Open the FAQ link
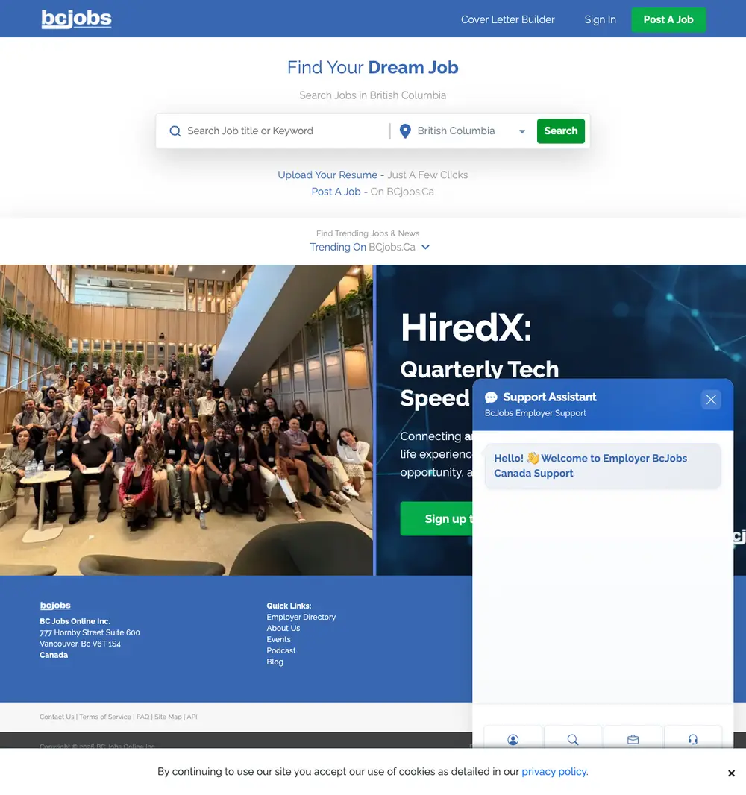The width and height of the screenshot is (746, 795). click(x=143, y=717)
